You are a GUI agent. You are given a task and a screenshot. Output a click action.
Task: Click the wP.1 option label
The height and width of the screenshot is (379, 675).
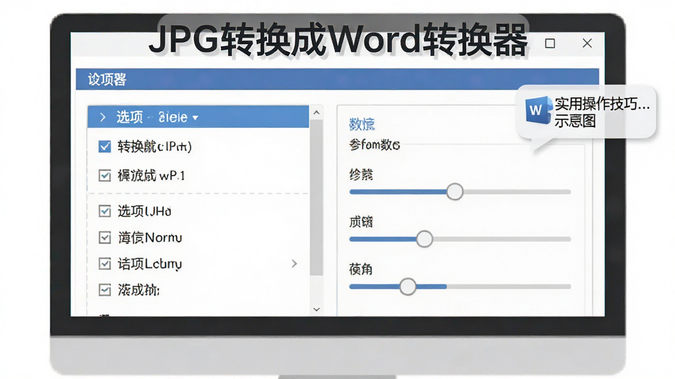(151, 175)
